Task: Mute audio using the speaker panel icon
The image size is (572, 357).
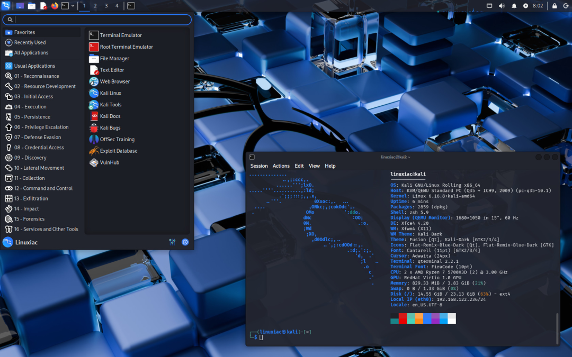Action: 501,6
